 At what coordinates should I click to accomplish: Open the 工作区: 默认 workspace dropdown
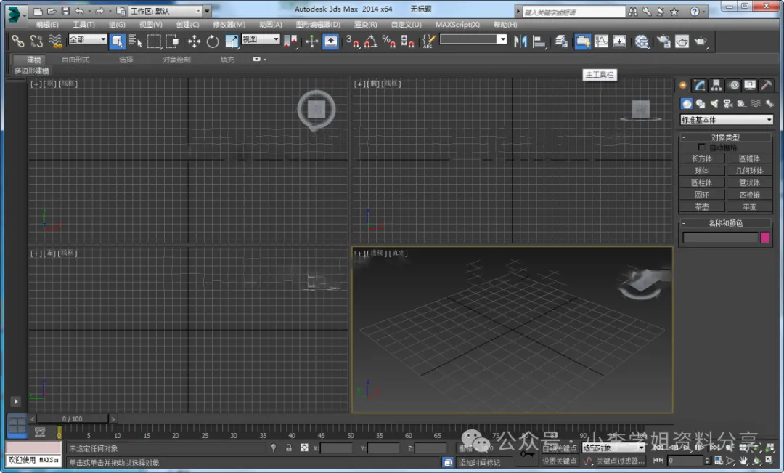(166, 11)
